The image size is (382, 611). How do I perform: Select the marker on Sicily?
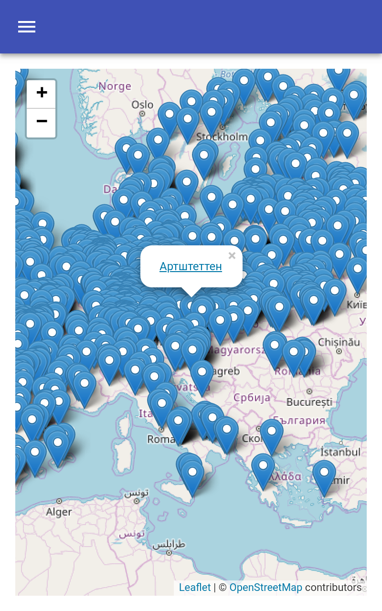pos(192,478)
